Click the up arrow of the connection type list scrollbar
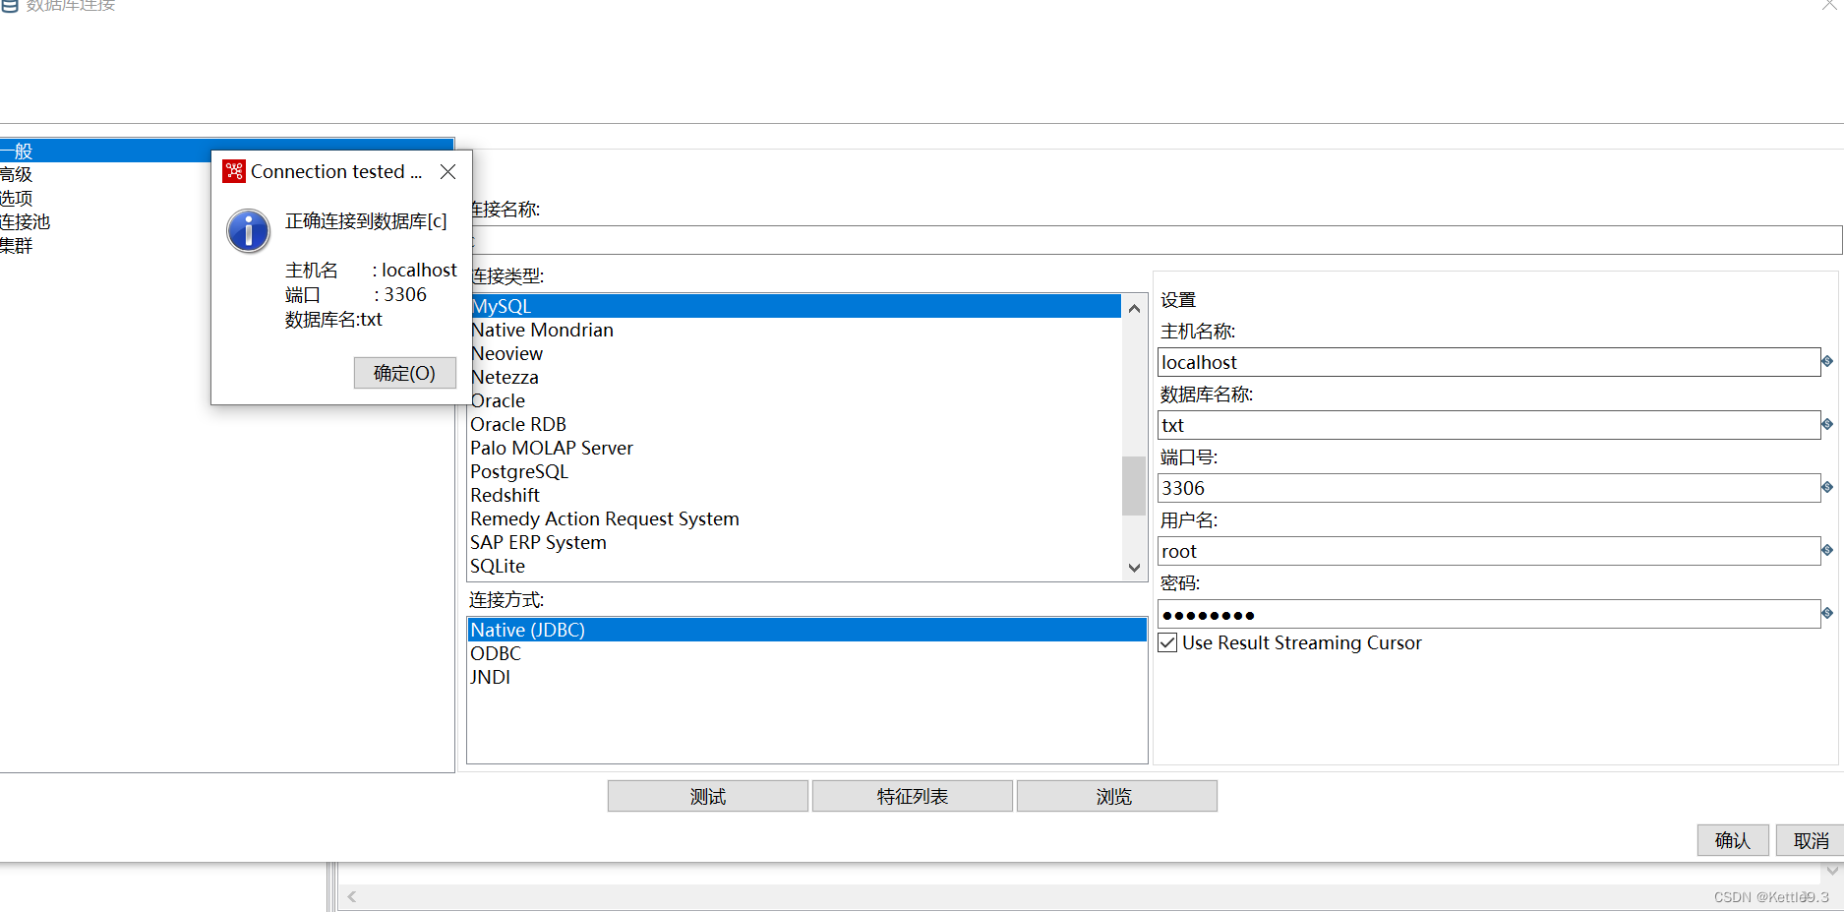The image size is (1844, 912). tap(1134, 308)
